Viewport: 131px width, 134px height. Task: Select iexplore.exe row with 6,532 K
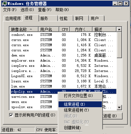point(63,66)
